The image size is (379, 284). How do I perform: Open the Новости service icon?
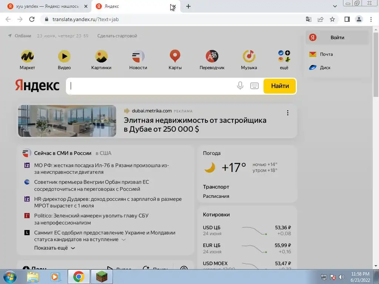point(138,56)
